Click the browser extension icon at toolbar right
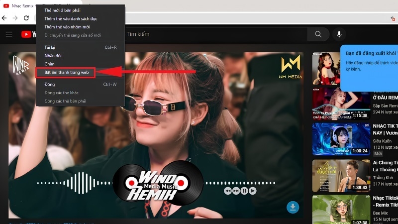Viewport: 398px width, 224px height. [x=393, y=18]
